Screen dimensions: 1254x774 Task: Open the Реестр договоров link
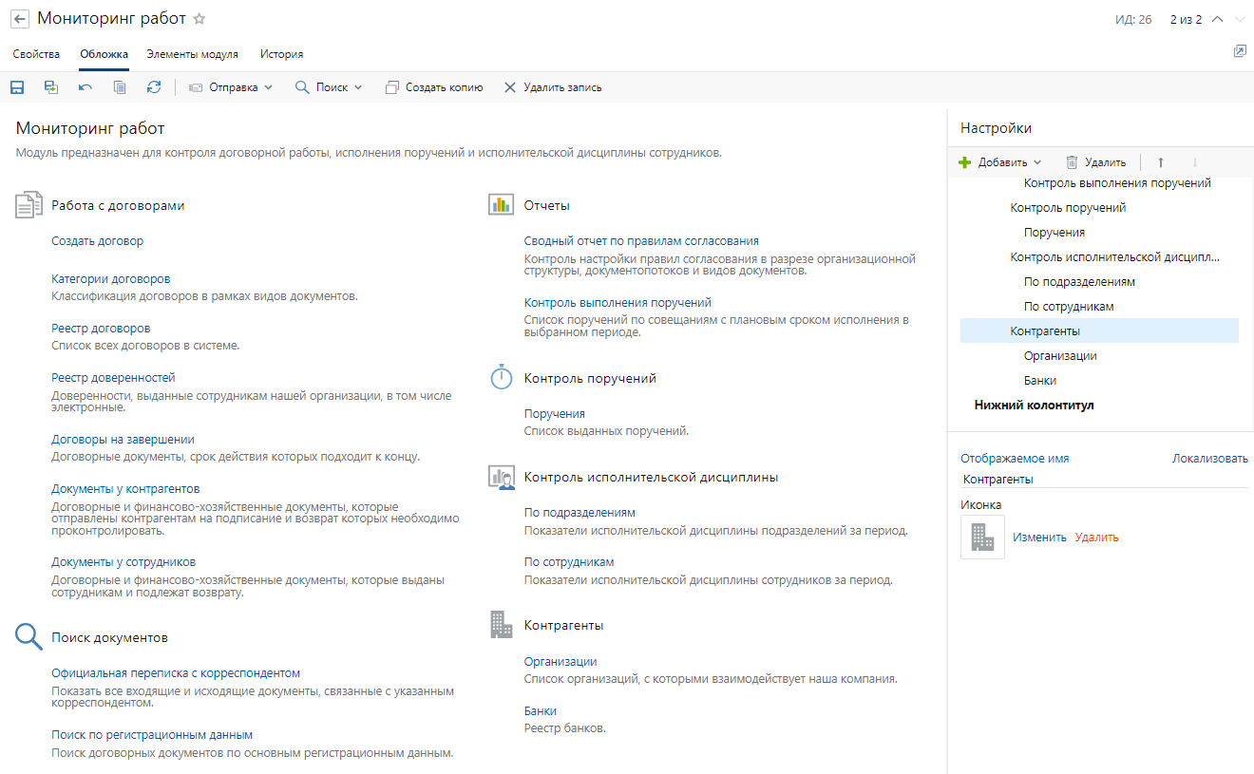101,329
